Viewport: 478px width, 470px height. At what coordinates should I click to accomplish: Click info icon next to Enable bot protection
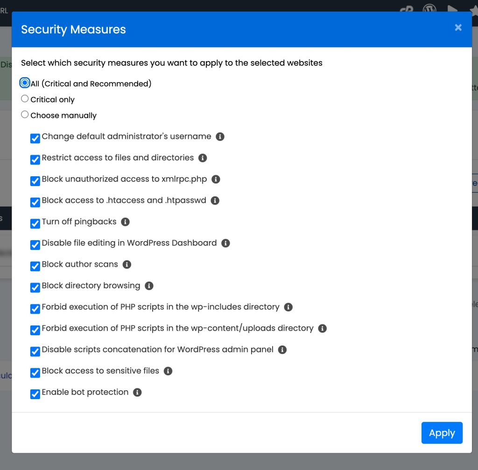click(x=137, y=393)
